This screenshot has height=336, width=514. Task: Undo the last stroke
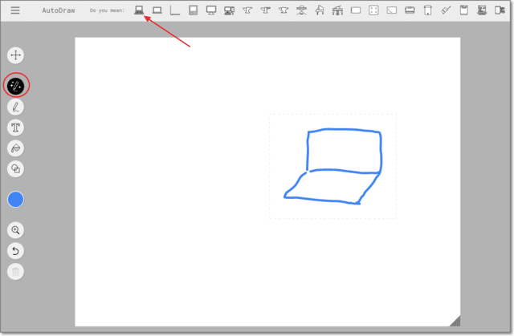point(15,251)
